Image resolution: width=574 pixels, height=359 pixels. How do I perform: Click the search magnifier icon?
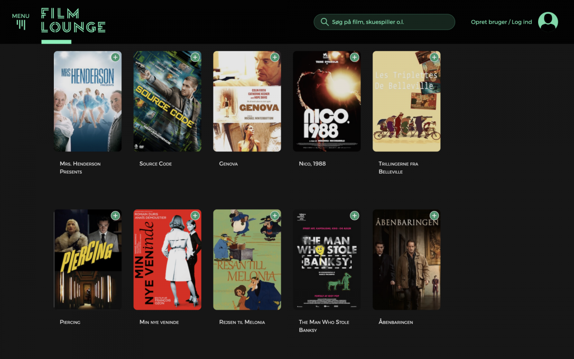pyautogui.click(x=325, y=22)
